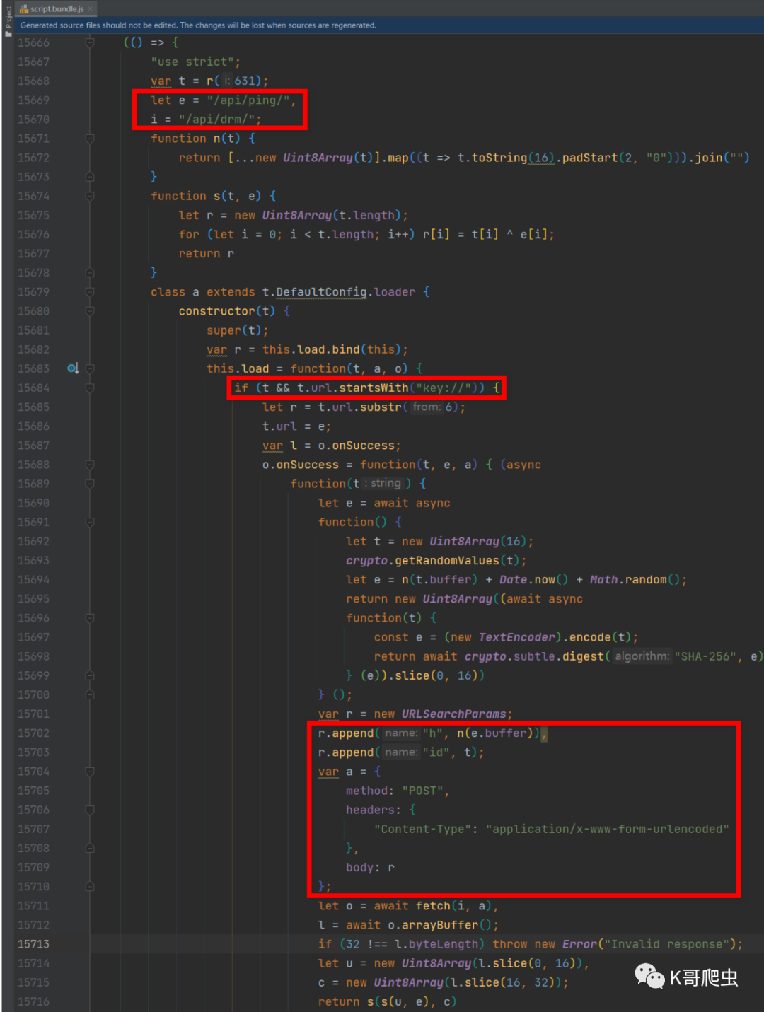
Task: Collapse the headers object at line 15706
Action: point(90,810)
